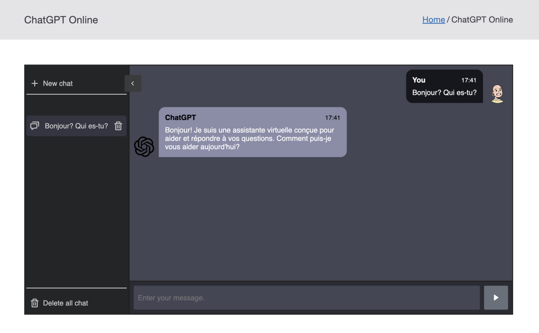This screenshot has height=333, width=539.
Task: Click the ChatGPT logo avatar
Action: point(144,147)
